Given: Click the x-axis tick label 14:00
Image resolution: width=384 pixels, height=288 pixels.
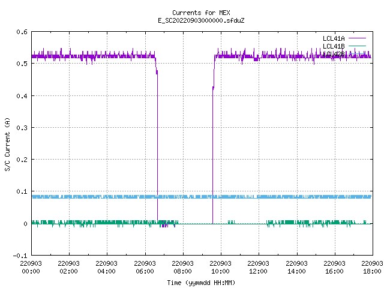Looking at the screenshot, I should pos(296,271).
